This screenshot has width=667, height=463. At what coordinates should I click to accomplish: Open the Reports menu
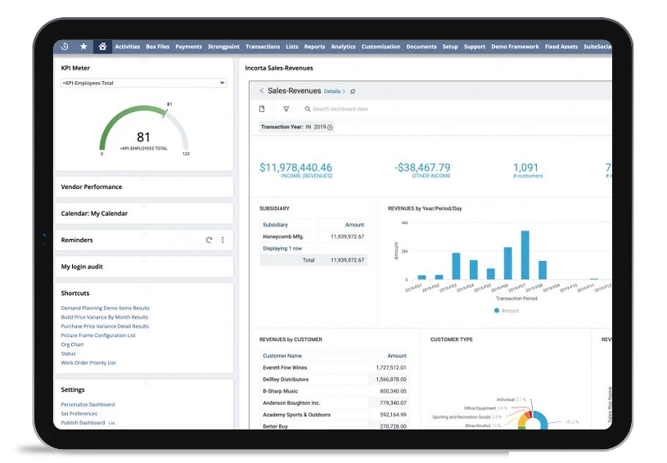(314, 47)
